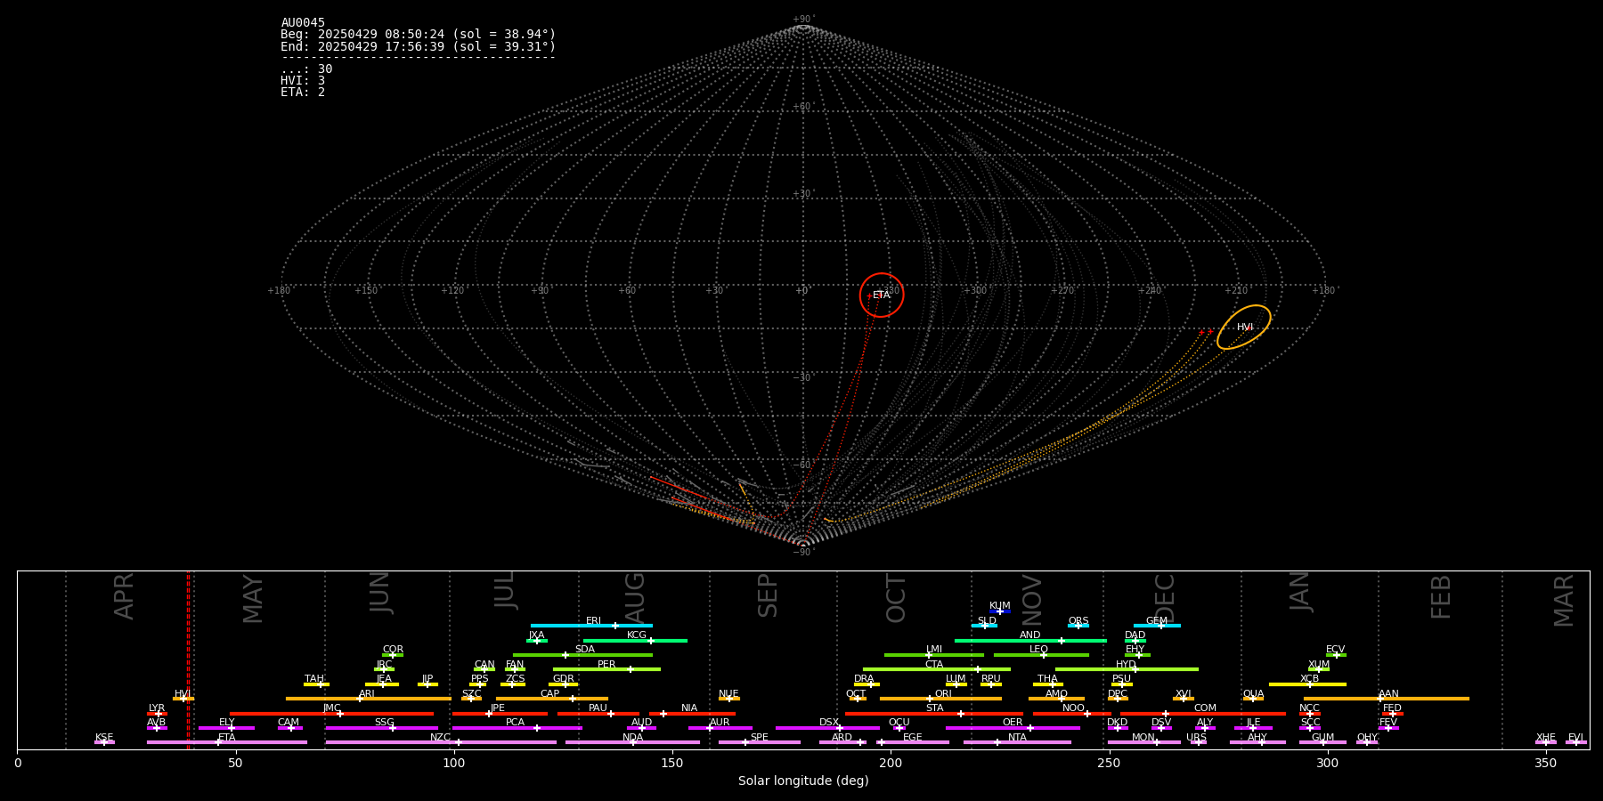Select the HYD shower bar
This screenshot has height=801, width=1603.
(x=1127, y=669)
